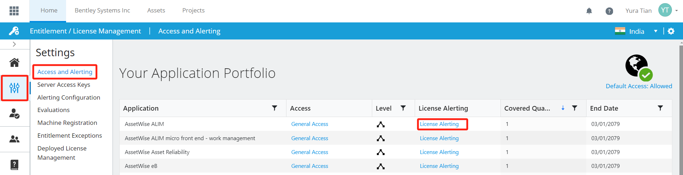The image size is (683, 175).
Task: Open the app launcher grid icon
Action: pos(14,11)
